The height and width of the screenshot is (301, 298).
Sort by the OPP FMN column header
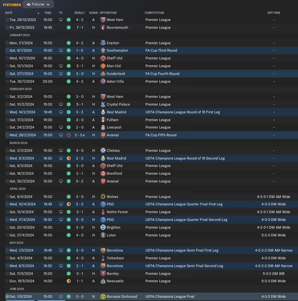(x=273, y=13)
